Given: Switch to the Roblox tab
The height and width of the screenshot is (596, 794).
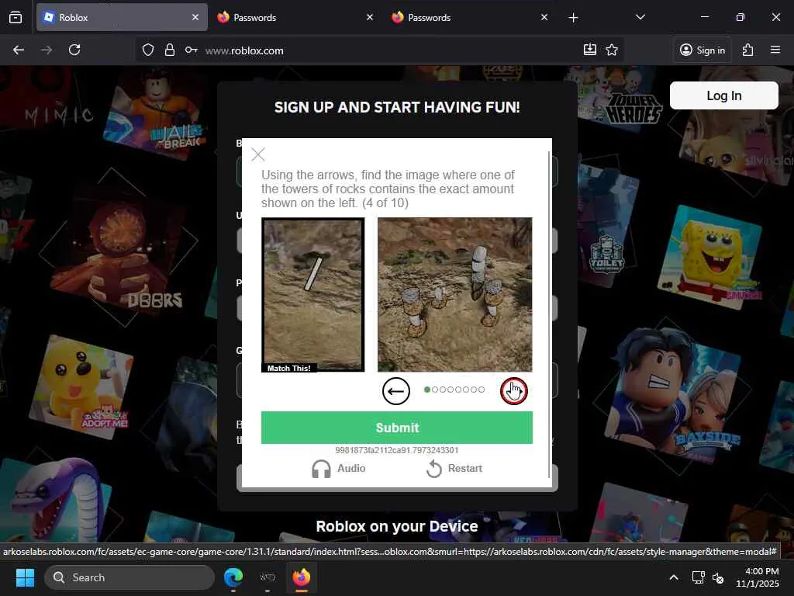Looking at the screenshot, I should pyautogui.click(x=122, y=17).
